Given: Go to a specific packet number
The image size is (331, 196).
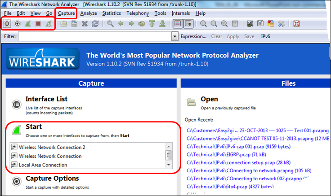Looking at the screenshot, I should tap(142, 24).
